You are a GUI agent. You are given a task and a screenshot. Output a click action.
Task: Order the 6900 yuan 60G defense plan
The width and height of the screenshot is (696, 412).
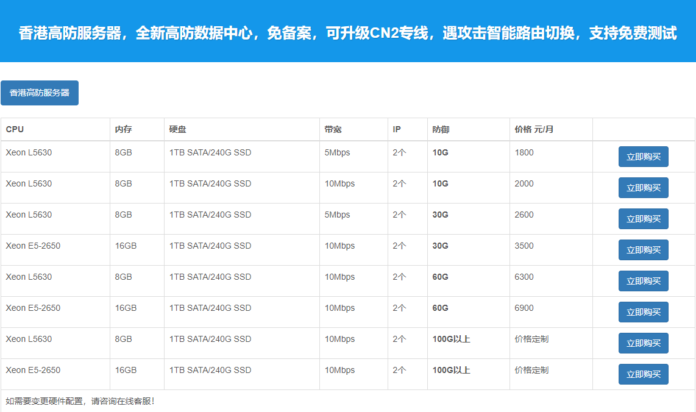coord(643,312)
